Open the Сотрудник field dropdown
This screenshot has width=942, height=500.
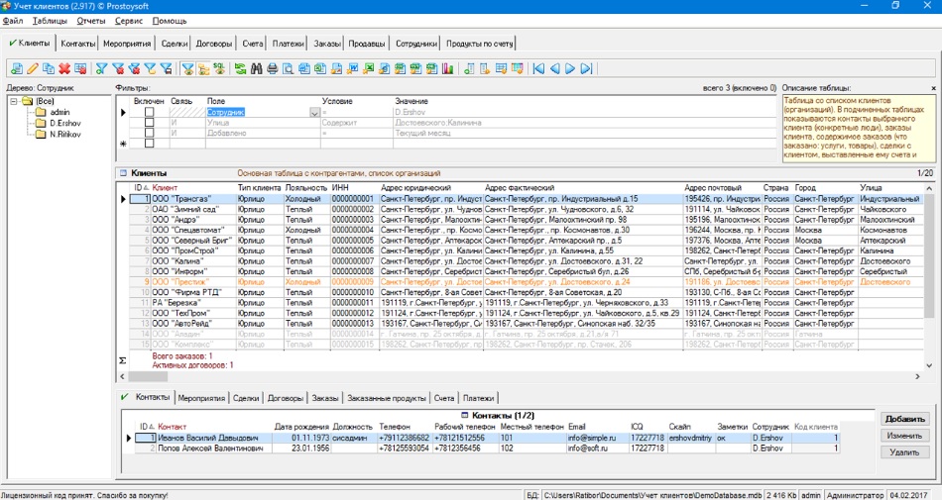click(x=314, y=113)
